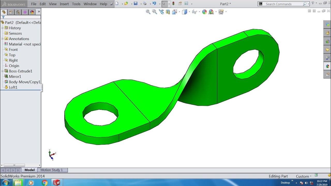Switch to the ConfigurationManager tab

(x=18, y=12)
